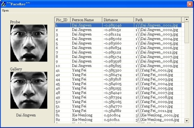Click distance value -0.985062
The image size is (194, 128).
(x=113, y=39)
